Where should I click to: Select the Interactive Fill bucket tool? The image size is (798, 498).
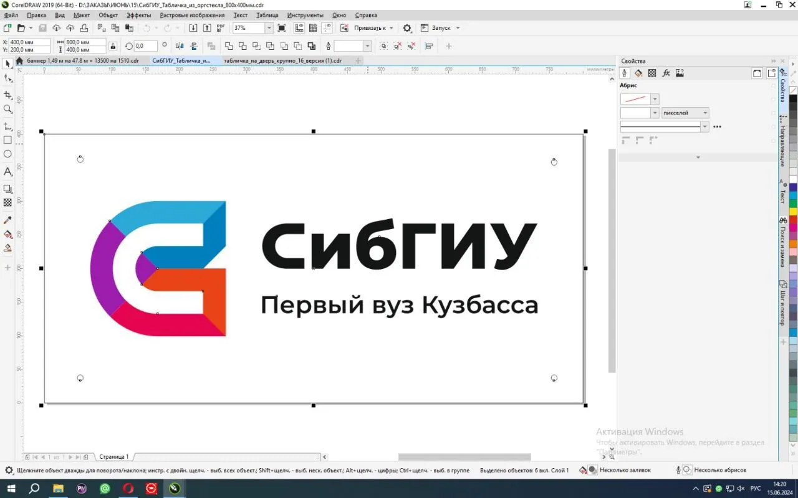click(7, 235)
